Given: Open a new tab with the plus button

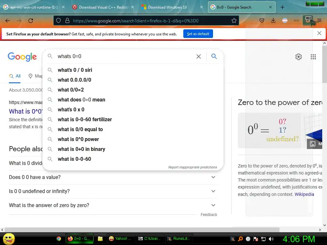Looking at the screenshot, I should pos(282,7).
